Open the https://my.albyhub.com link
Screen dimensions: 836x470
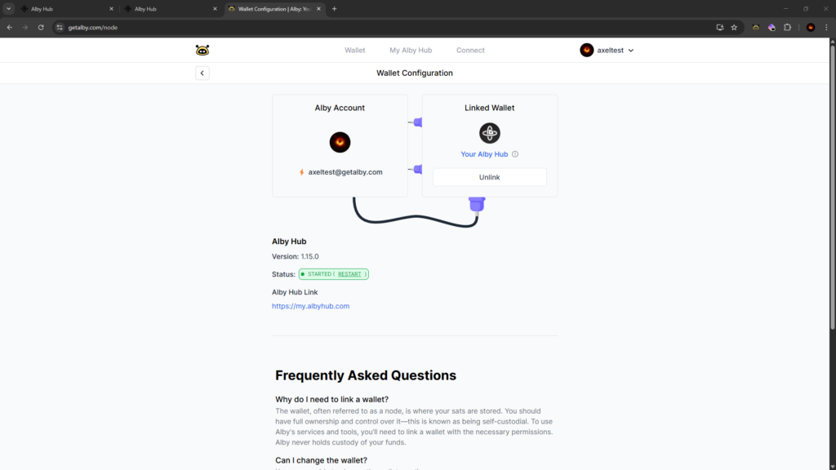(310, 306)
